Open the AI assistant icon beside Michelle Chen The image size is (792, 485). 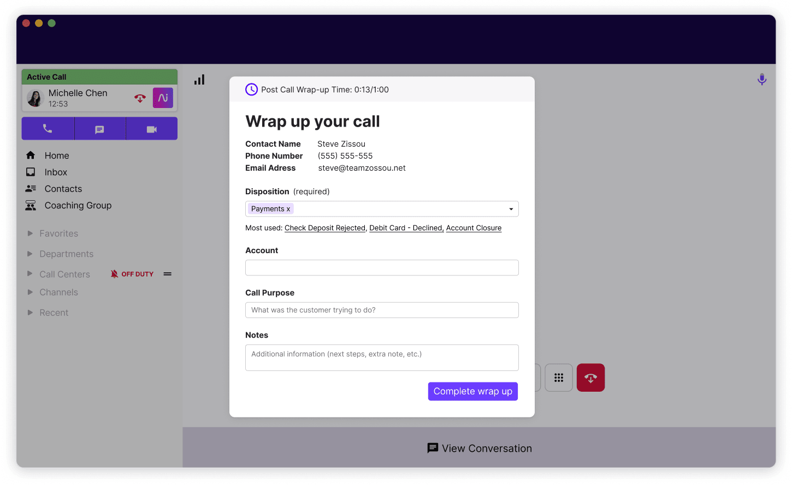pyautogui.click(x=162, y=98)
